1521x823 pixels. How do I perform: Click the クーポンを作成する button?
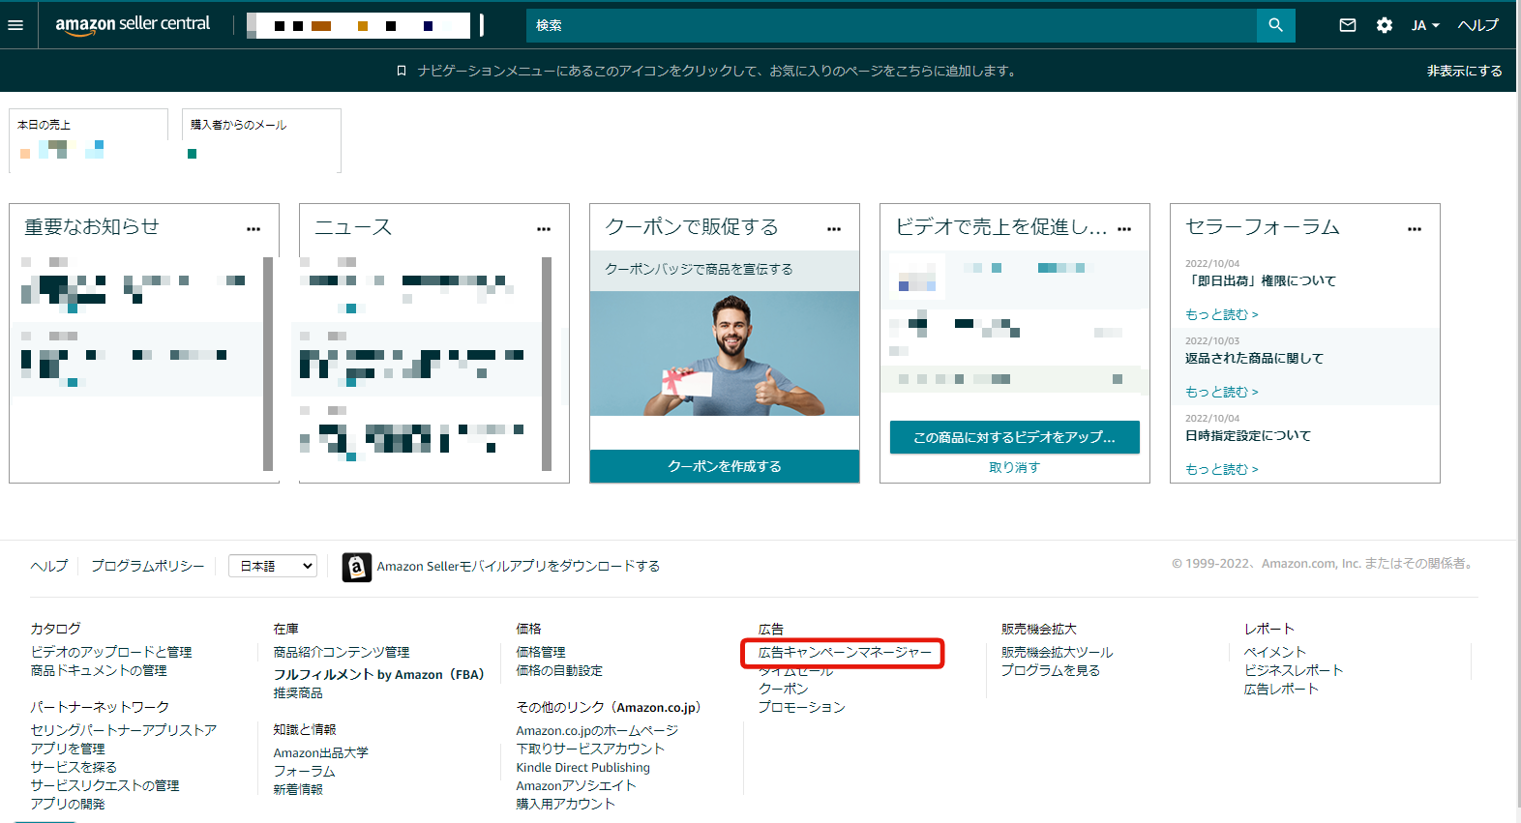724,466
